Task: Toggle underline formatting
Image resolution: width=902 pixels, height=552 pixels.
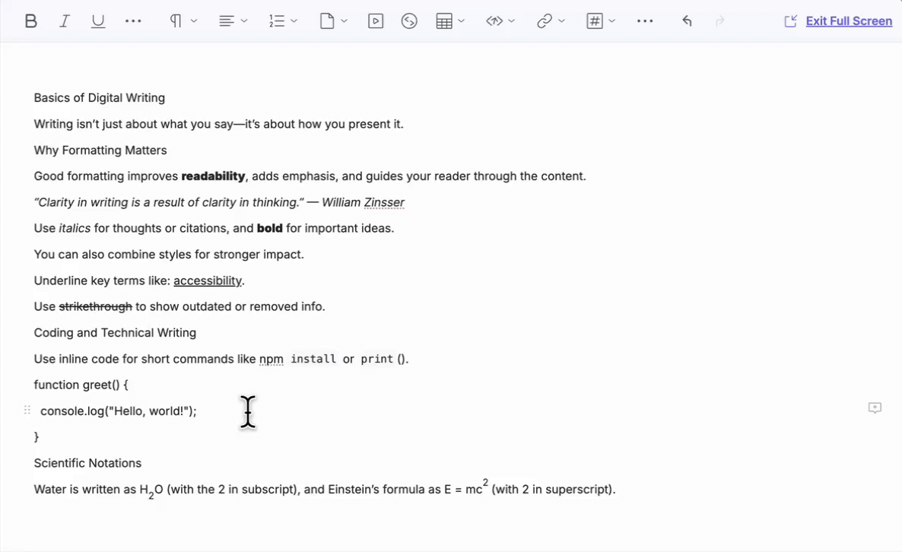Action: click(x=98, y=21)
